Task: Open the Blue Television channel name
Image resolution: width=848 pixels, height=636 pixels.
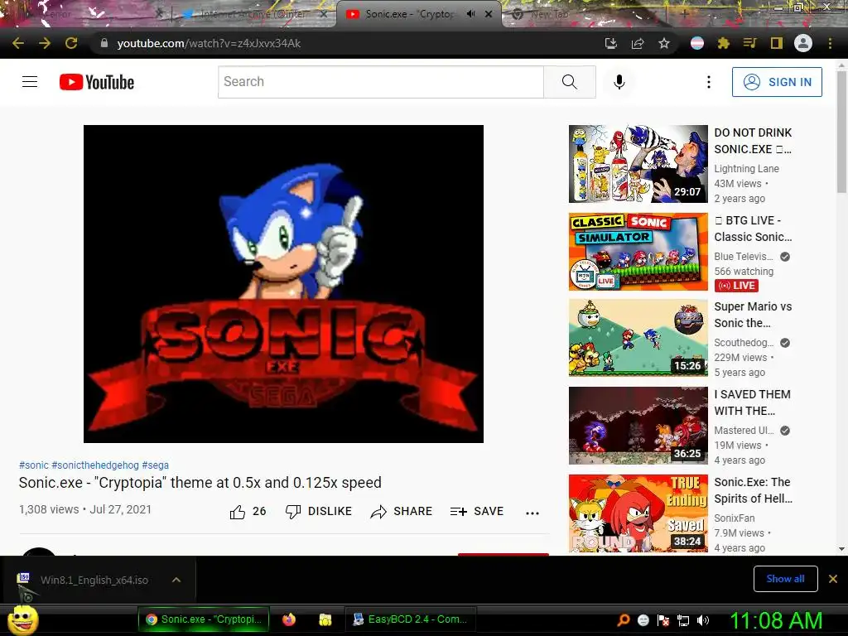Action: [x=744, y=257]
